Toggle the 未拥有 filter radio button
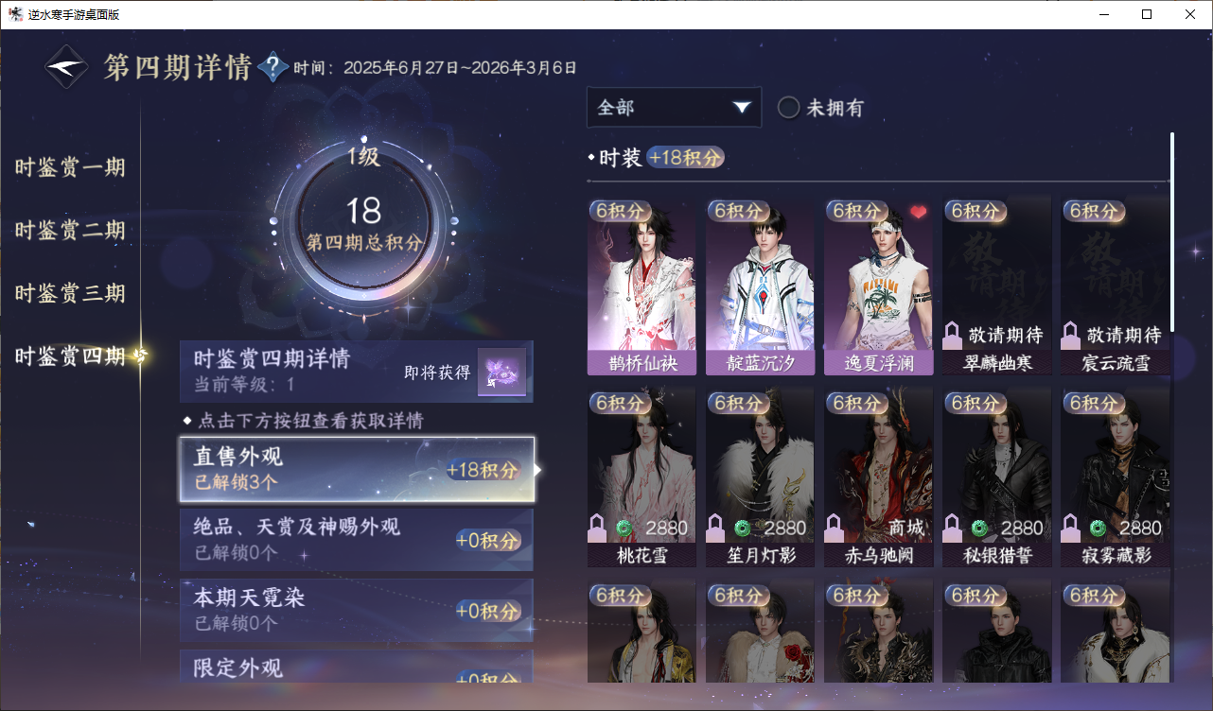 pos(789,108)
